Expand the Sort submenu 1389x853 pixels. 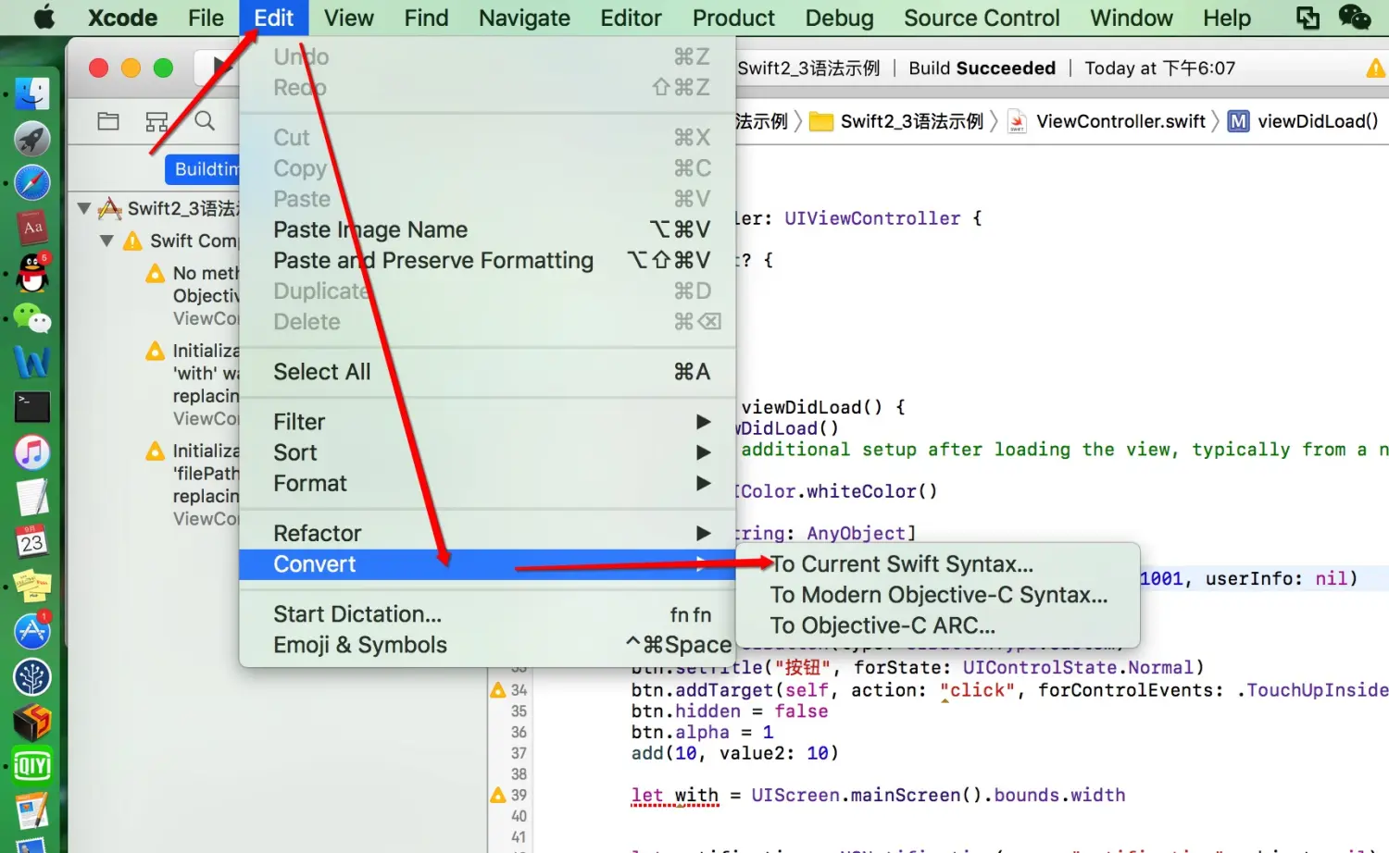(487, 452)
